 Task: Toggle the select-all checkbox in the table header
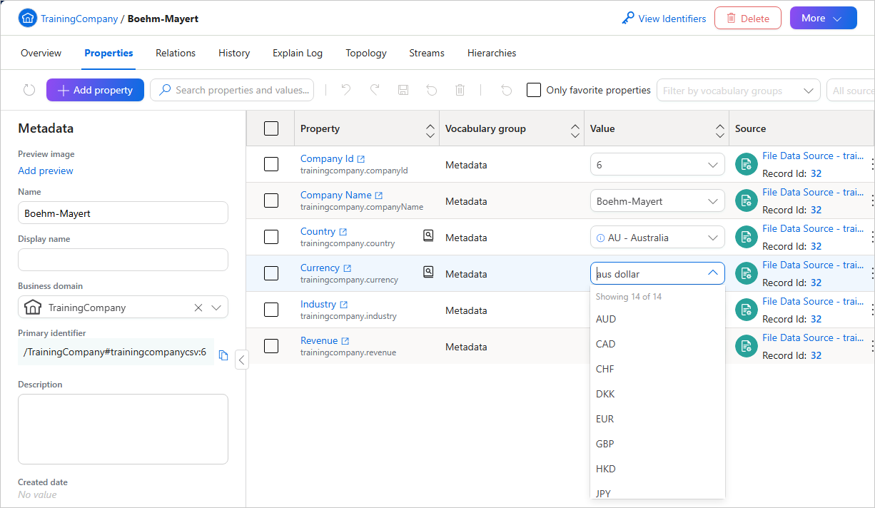tap(271, 128)
